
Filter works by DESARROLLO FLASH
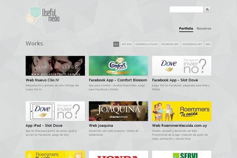147,44
